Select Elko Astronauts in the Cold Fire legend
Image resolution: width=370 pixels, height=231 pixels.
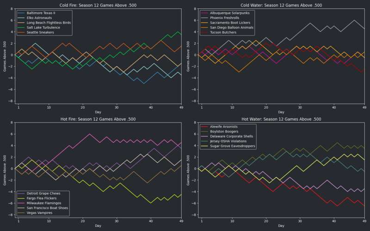pos(39,18)
